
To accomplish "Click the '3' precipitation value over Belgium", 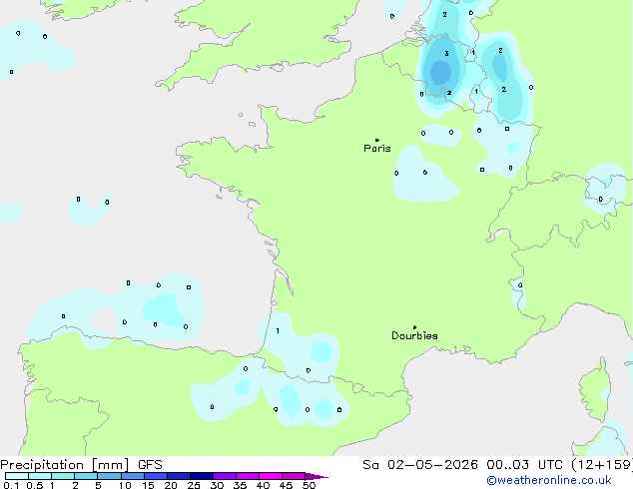I will pos(446,53).
